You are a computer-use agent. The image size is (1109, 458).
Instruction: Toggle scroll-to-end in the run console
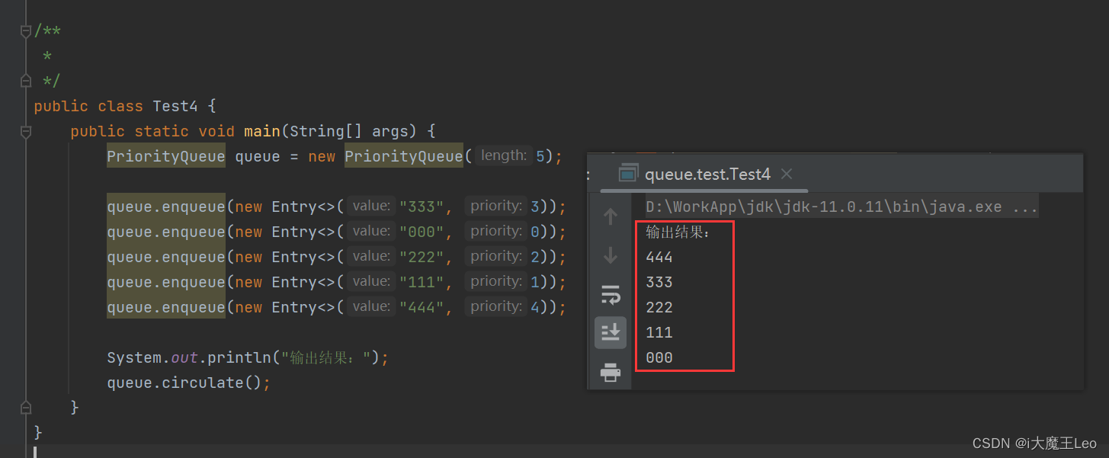point(611,332)
